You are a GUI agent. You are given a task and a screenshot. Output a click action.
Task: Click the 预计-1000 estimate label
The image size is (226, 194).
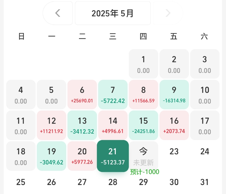[x=145, y=172]
